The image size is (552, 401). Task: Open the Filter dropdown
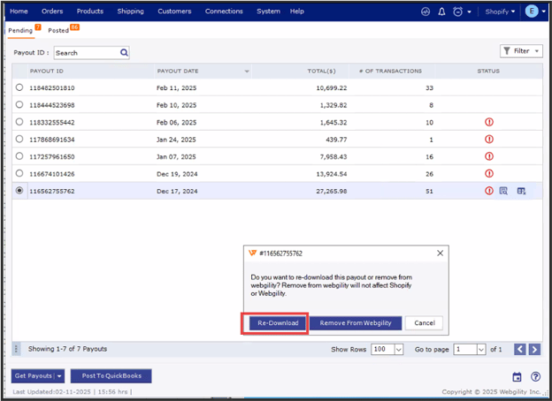(521, 51)
